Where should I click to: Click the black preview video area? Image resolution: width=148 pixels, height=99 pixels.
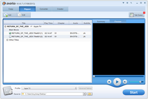coord(119,49)
